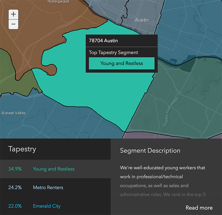The image size is (222, 215).
Task: Click the Segment Description heading
Action: tap(150, 150)
